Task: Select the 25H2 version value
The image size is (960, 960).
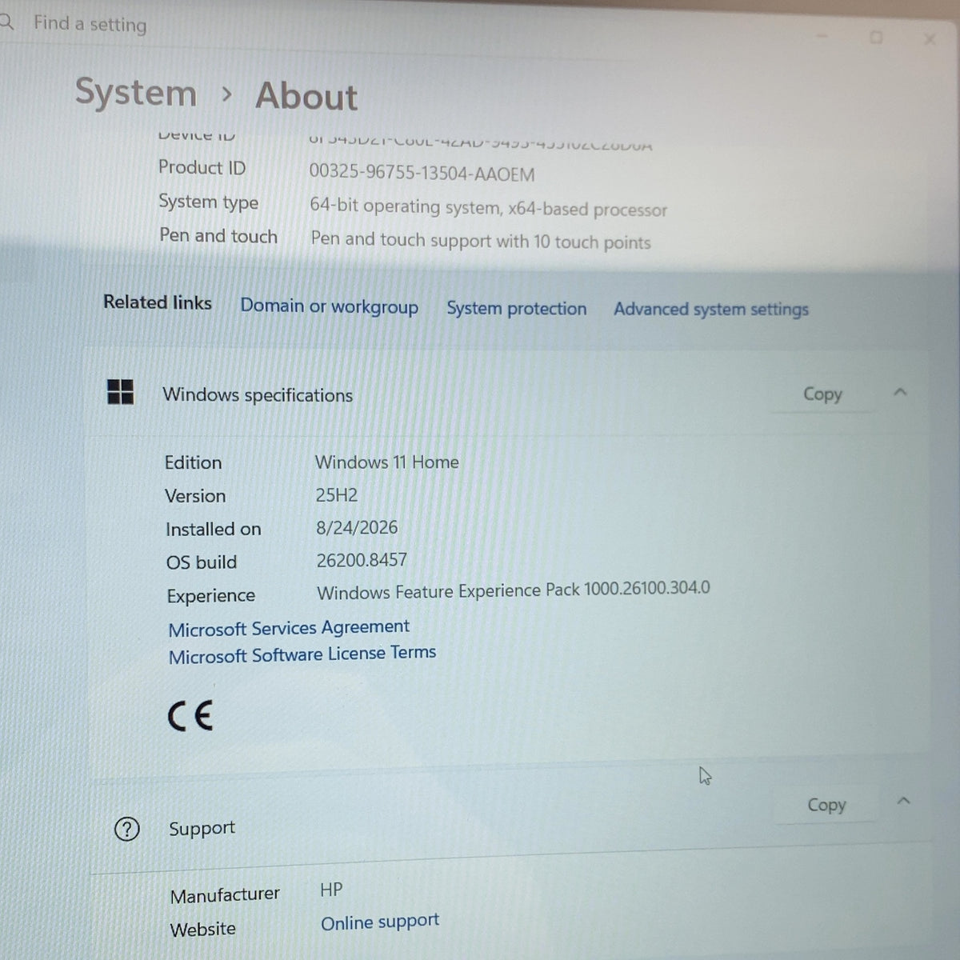Action: tap(337, 495)
